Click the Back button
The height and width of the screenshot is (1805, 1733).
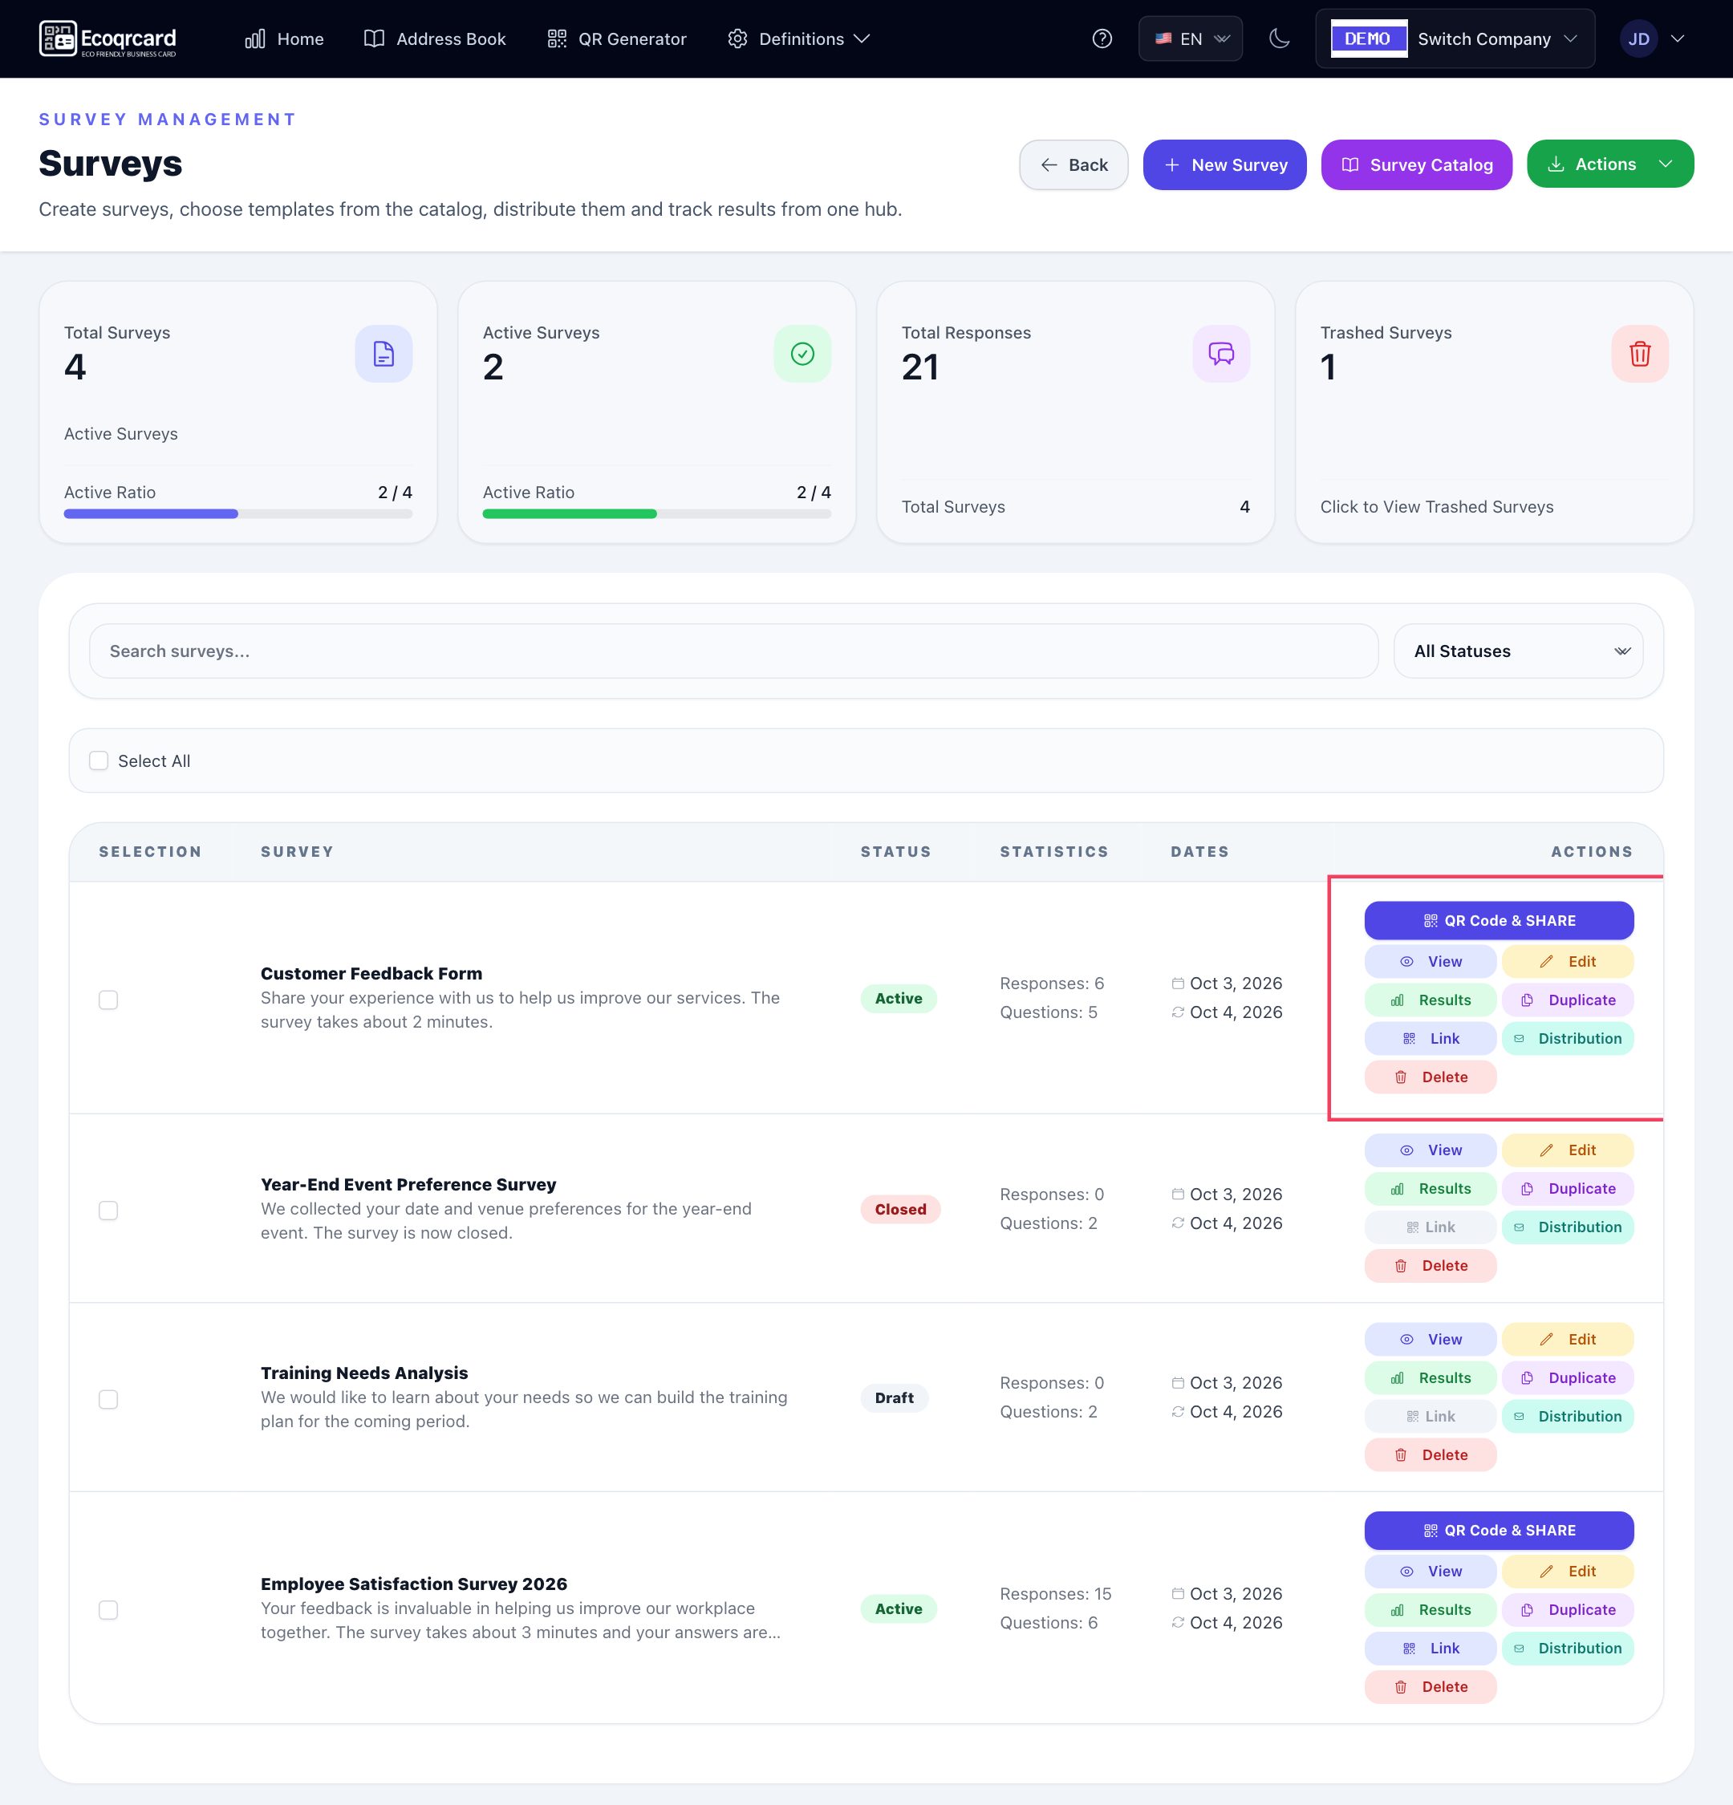click(x=1073, y=164)
